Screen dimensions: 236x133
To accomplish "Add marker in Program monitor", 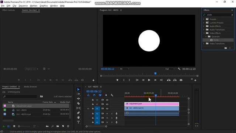I will click(117, 80).
